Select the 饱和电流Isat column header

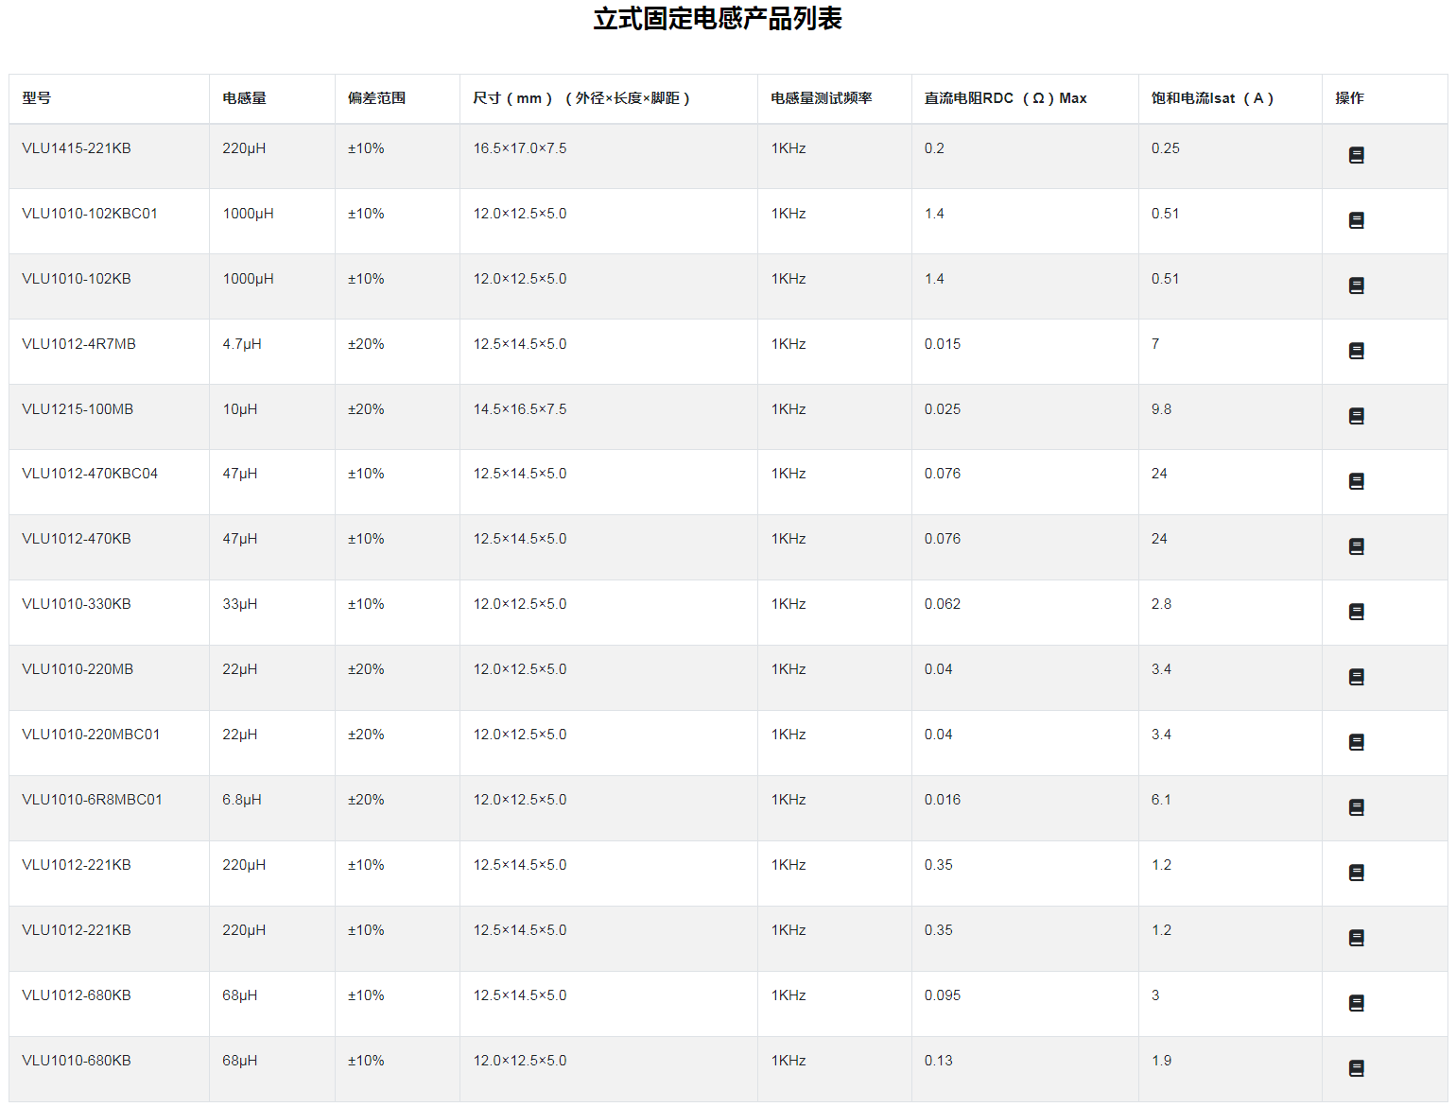(1212, 98)
